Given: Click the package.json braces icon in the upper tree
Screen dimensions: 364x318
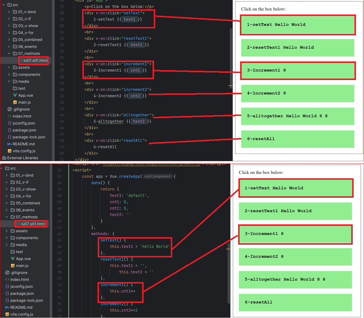Looking at the screenshot, I should (10, 130).
